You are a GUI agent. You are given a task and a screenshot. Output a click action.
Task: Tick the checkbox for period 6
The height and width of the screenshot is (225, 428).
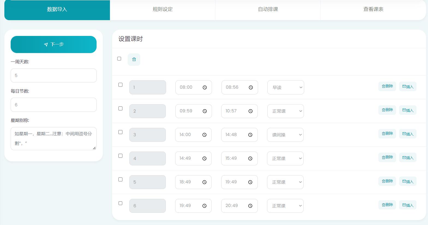pos(120,203)
